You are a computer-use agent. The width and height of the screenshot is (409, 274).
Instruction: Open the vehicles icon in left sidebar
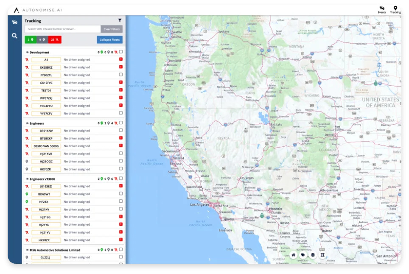14,22
